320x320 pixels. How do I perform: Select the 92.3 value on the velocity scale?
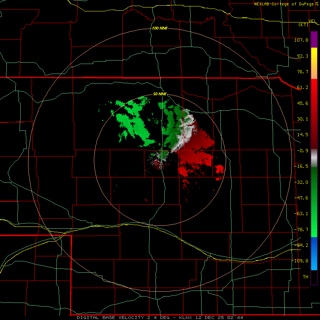303,56
